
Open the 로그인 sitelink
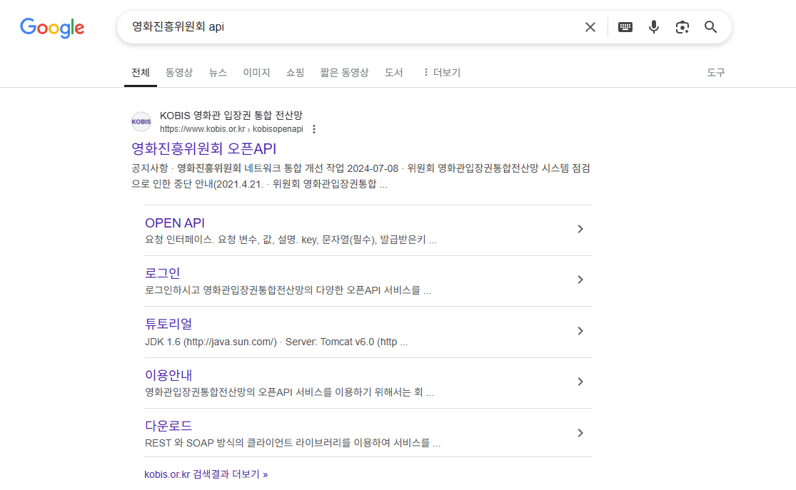tap(163, 273)
